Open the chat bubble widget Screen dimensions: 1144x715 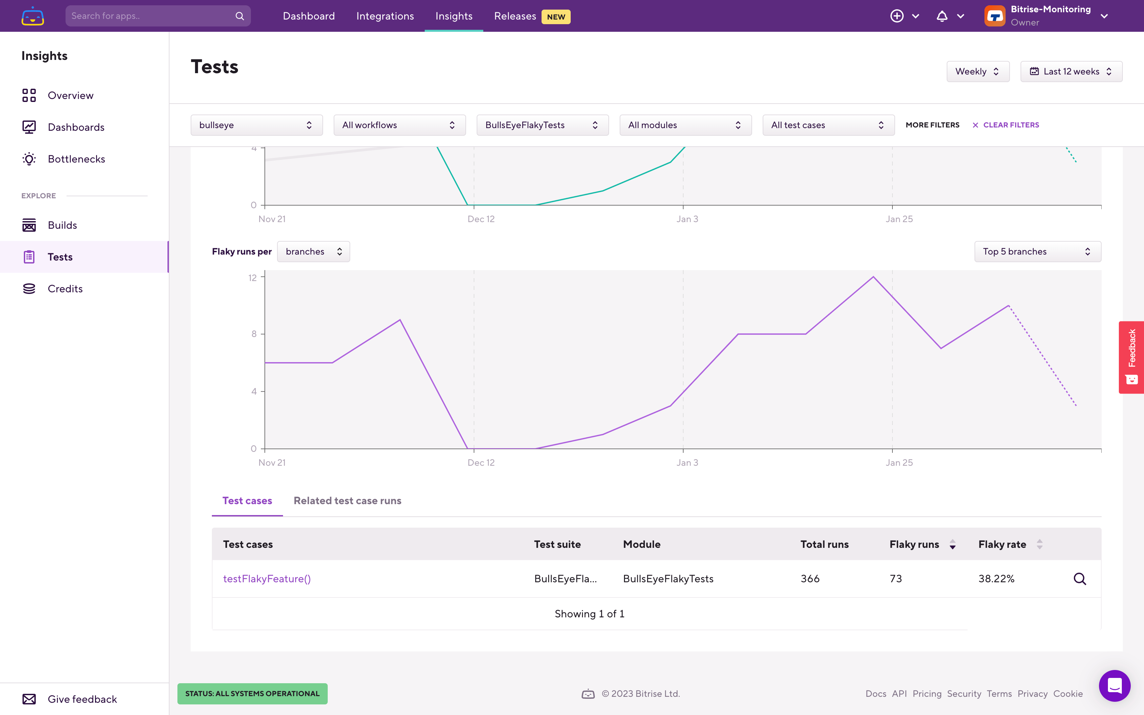coord(1114,686)
